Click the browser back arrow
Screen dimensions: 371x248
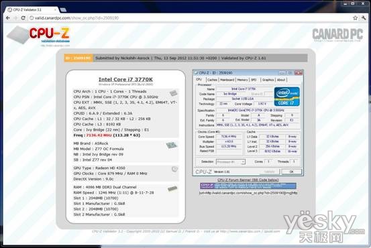click(x=8, y=18)
